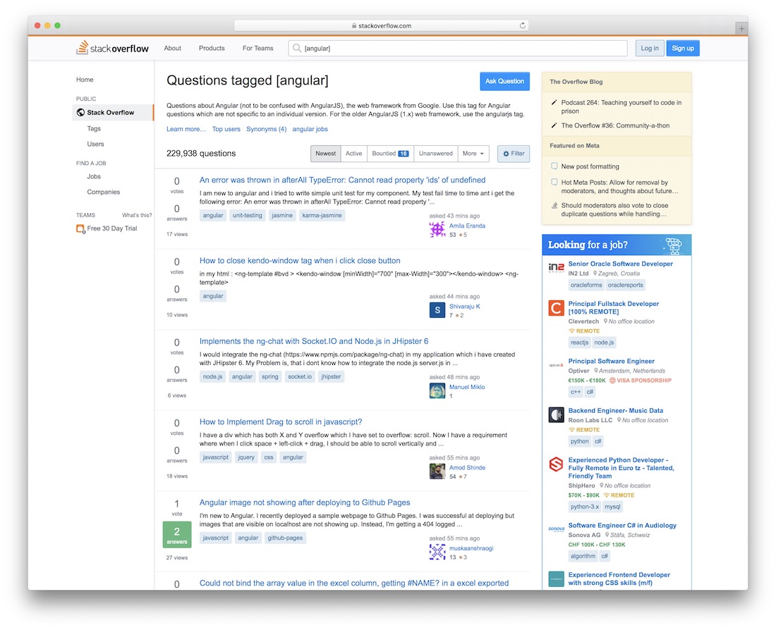
Task: Open muskaanshraogi's avatar
Action: tap(437, 552)
